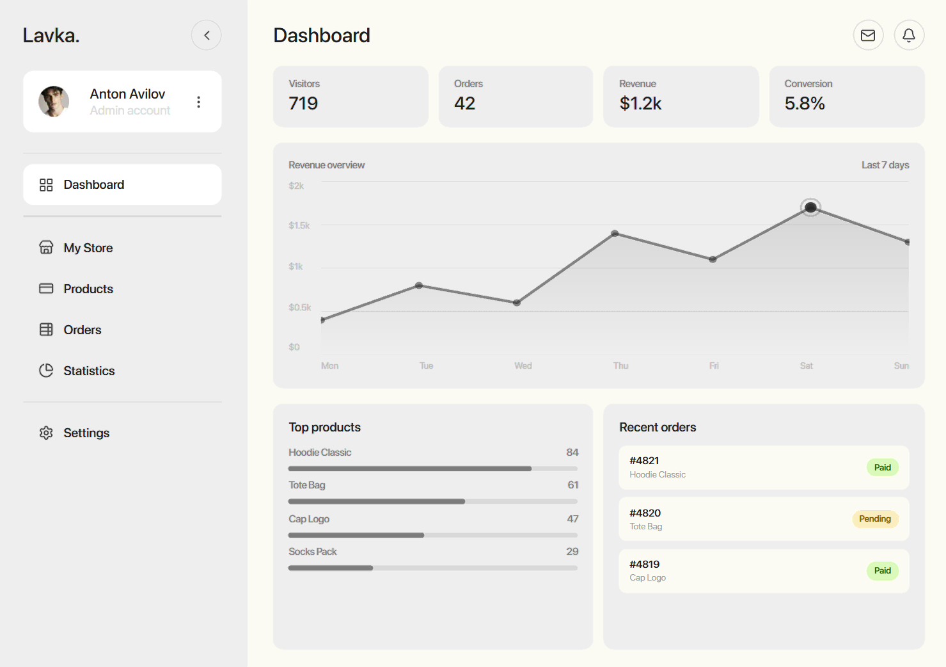Click the Statistics pie chart icon
Viewport: 946px width, 667px height.
pyautogui.click(x=46, y=370)
